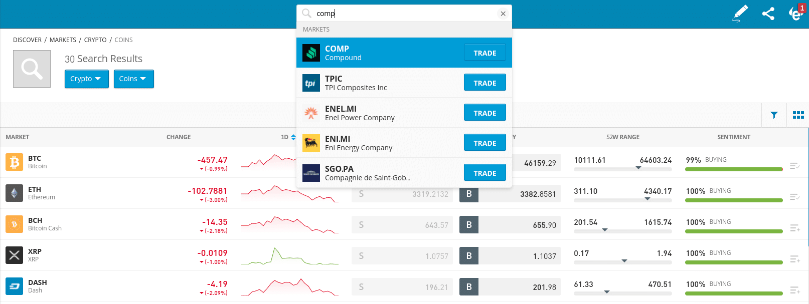809x304 pixels.
Task: Click the Bitcoin BTC coin icon
Action: pos(14,162)
